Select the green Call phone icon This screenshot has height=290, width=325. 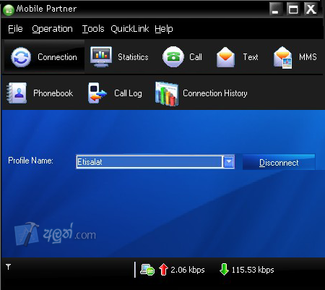point(173,57)
